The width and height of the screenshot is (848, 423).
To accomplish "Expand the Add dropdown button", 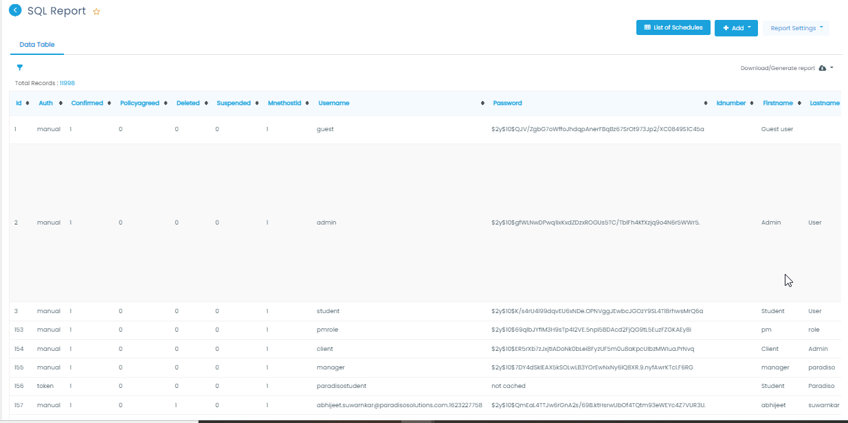I will tap(735, 28).
